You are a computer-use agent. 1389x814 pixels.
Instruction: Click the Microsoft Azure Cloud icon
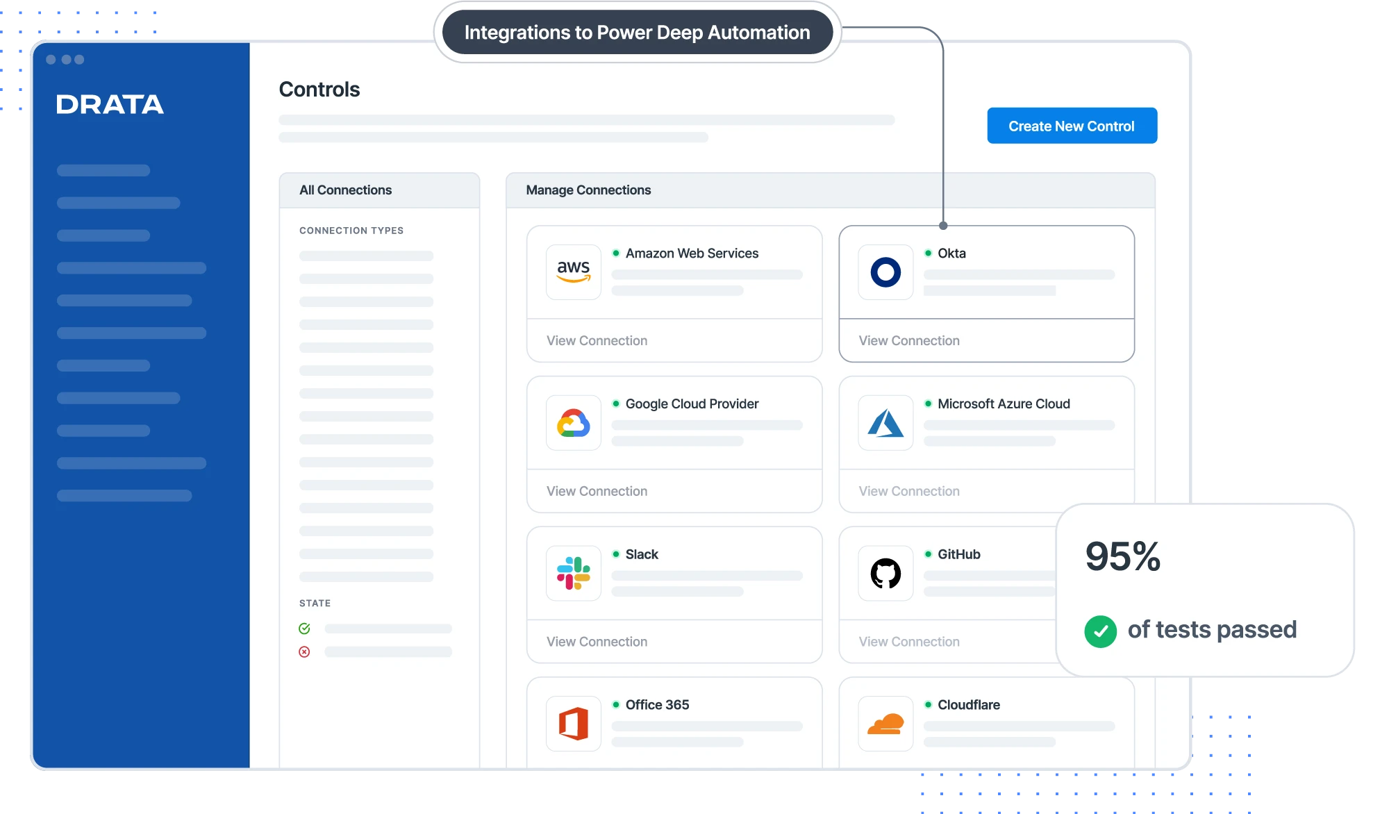pyautogui.click(x=885, y=422)
